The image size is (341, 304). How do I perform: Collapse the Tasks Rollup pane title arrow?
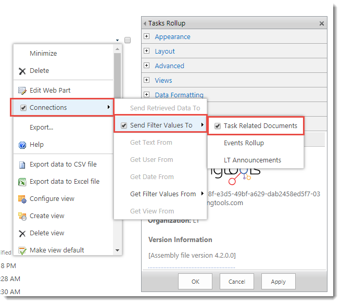click(145, 23)
